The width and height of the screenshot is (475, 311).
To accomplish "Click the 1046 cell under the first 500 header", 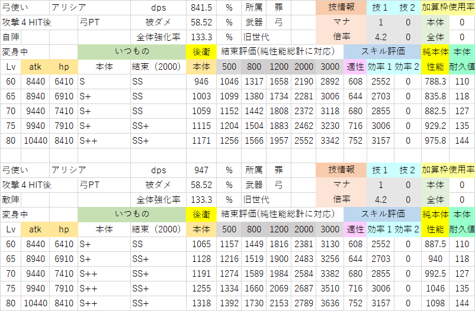I will [x=229, y=82].
